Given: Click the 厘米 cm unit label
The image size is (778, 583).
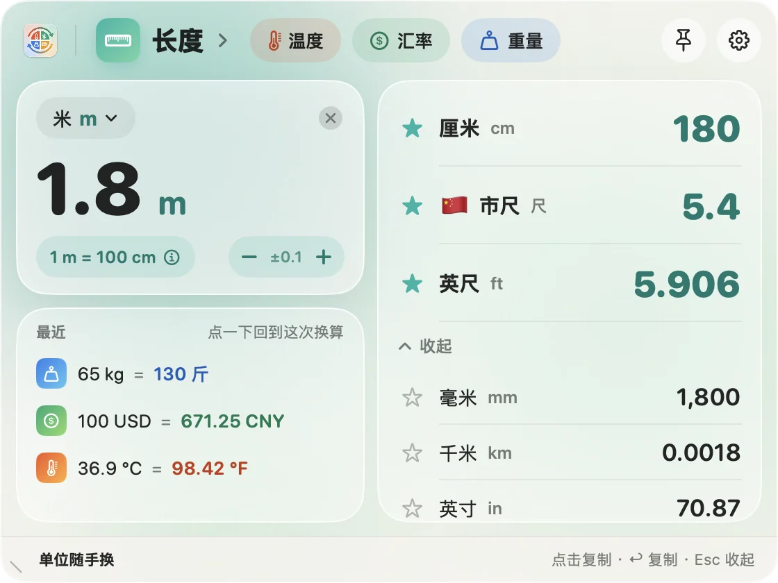Looking at the screenshot, I should click(477, 128).
